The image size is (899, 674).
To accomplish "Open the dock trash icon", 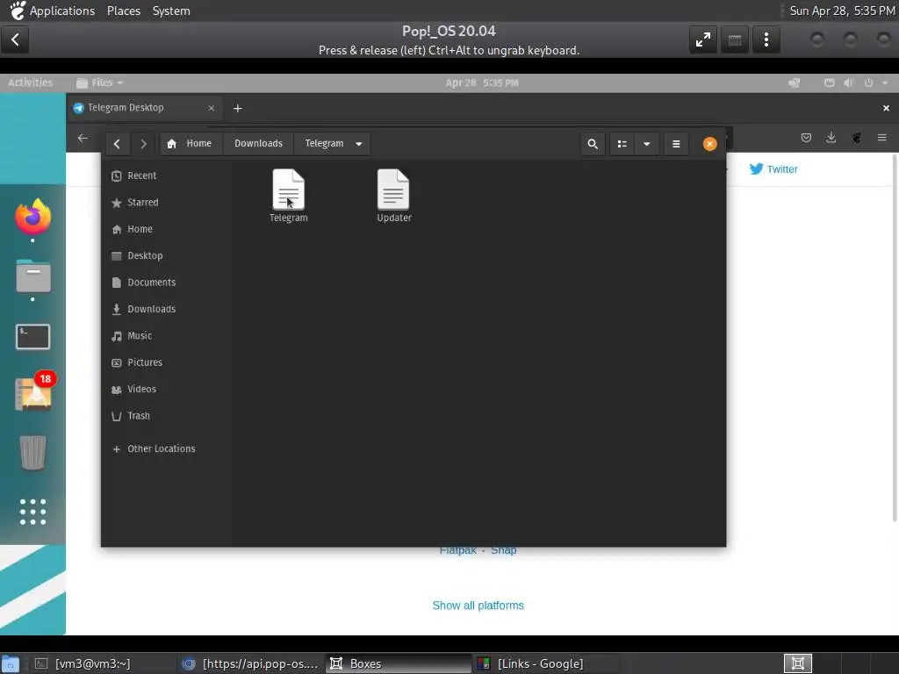I will 32,453.
